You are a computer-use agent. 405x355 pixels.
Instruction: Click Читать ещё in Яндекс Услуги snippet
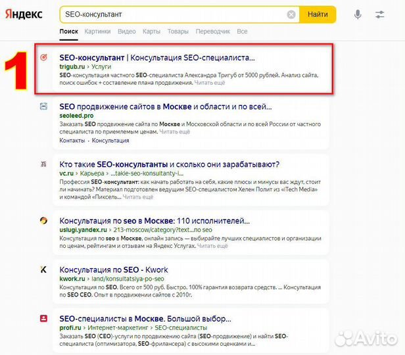[x=212, y=246]
